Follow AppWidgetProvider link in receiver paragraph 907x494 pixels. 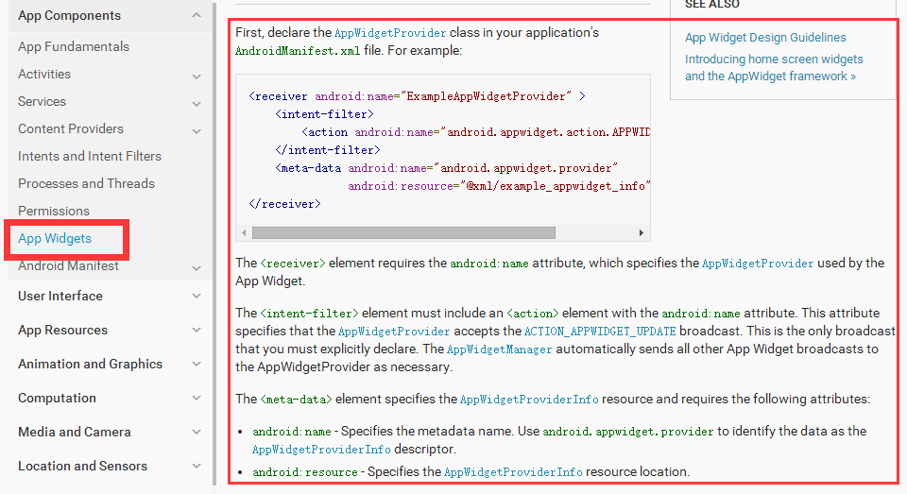pyautogui.click(x=758, y=264)
